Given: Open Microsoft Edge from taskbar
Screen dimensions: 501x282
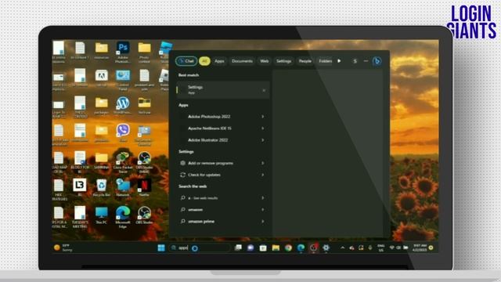Looking at the screenshot, I should [x=301, y=248].
